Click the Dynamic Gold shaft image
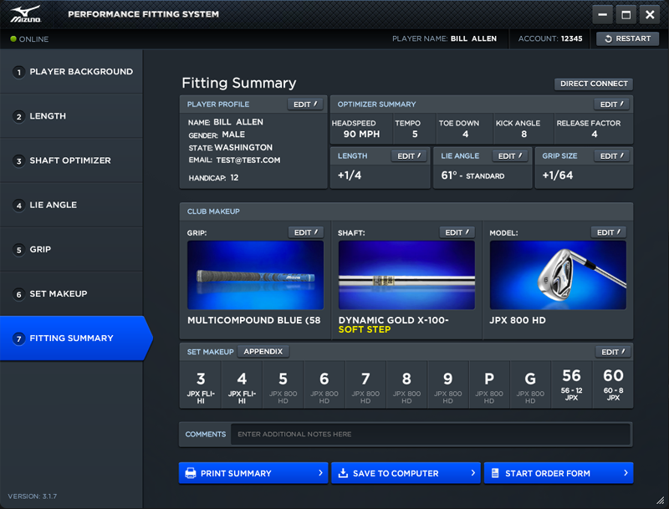The image size is (669, 509). tap(406, 275)
